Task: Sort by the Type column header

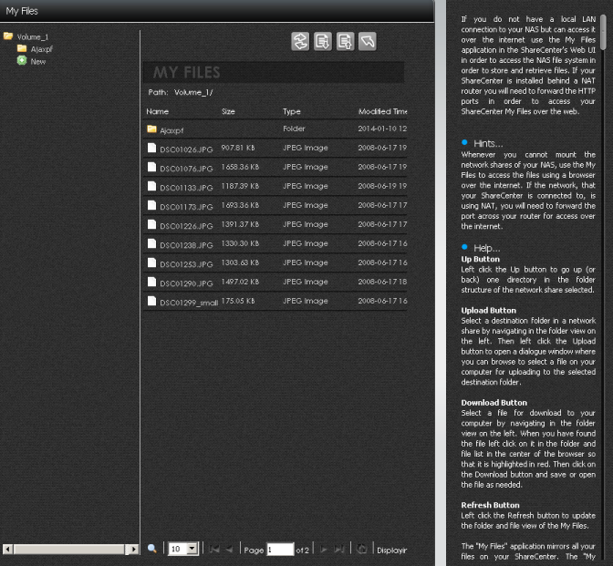Action: pyautogui.click(x=292, y=111)
